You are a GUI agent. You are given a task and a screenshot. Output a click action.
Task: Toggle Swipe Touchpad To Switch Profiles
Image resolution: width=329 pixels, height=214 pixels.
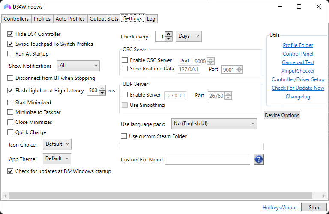10,44
